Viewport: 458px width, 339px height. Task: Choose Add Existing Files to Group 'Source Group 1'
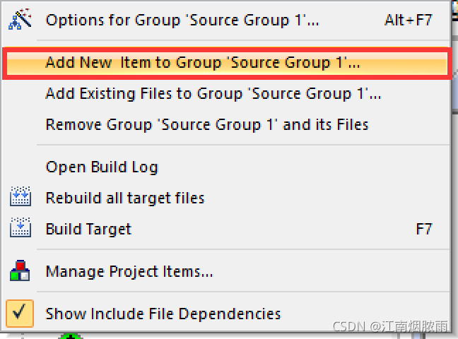click(x=213, y=93)
